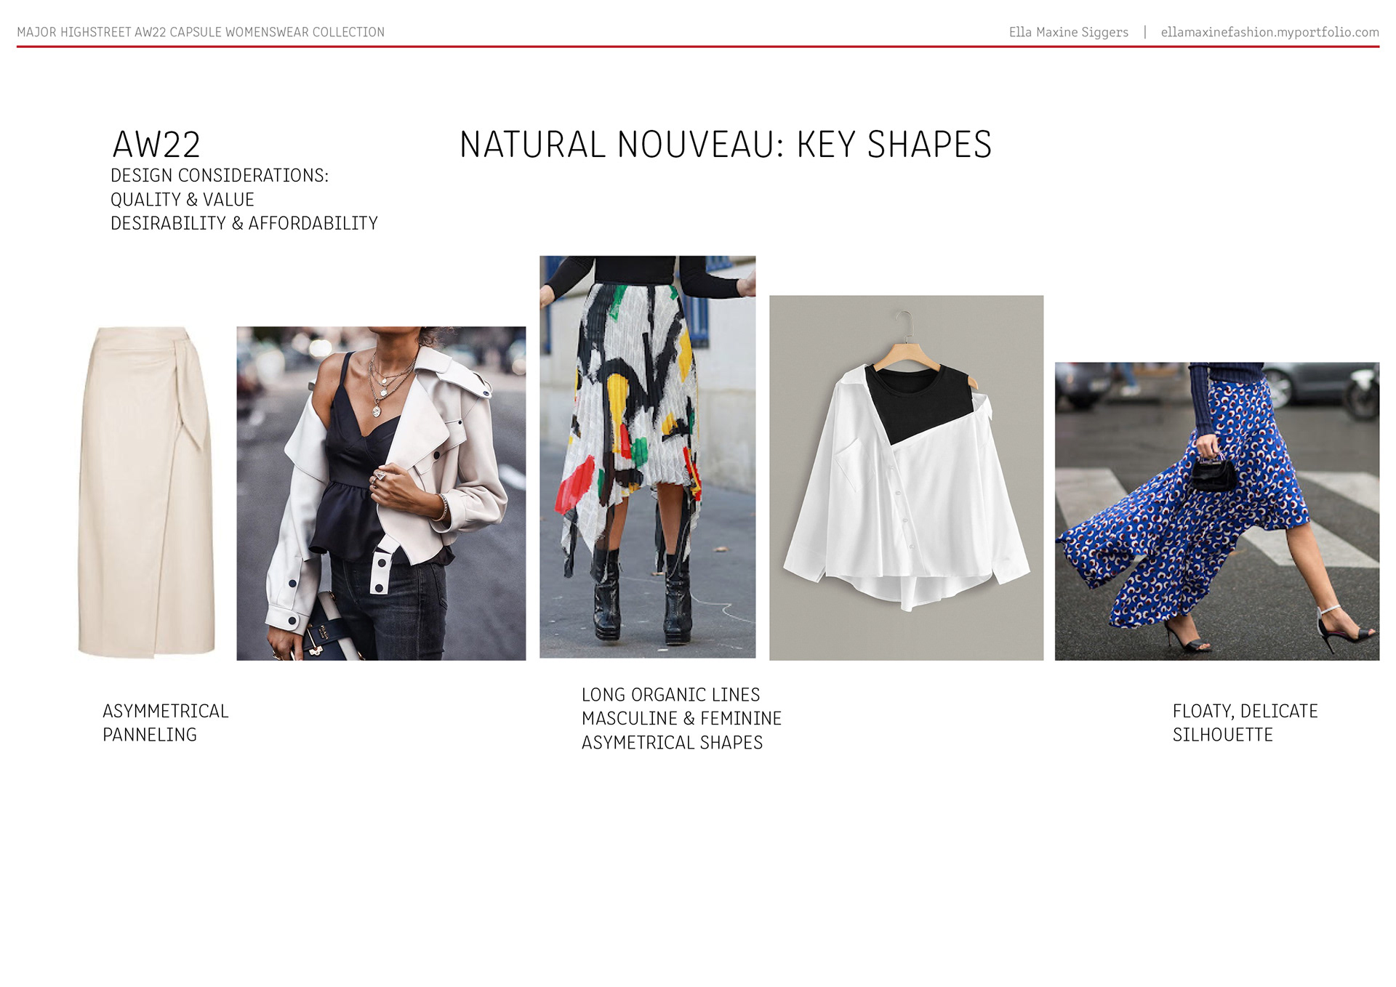The height and width of the screenshot is (987, 1396).
Task: Click the Major Highstreet AW22 header text
Action: tap(201, 32)
